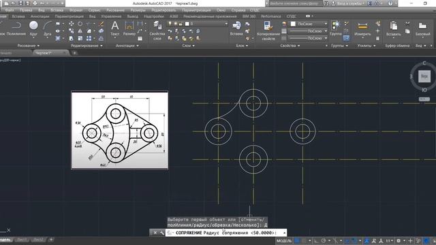Open the Формат menu
Viewport: 436px width, 245px height.
(76, 10)
